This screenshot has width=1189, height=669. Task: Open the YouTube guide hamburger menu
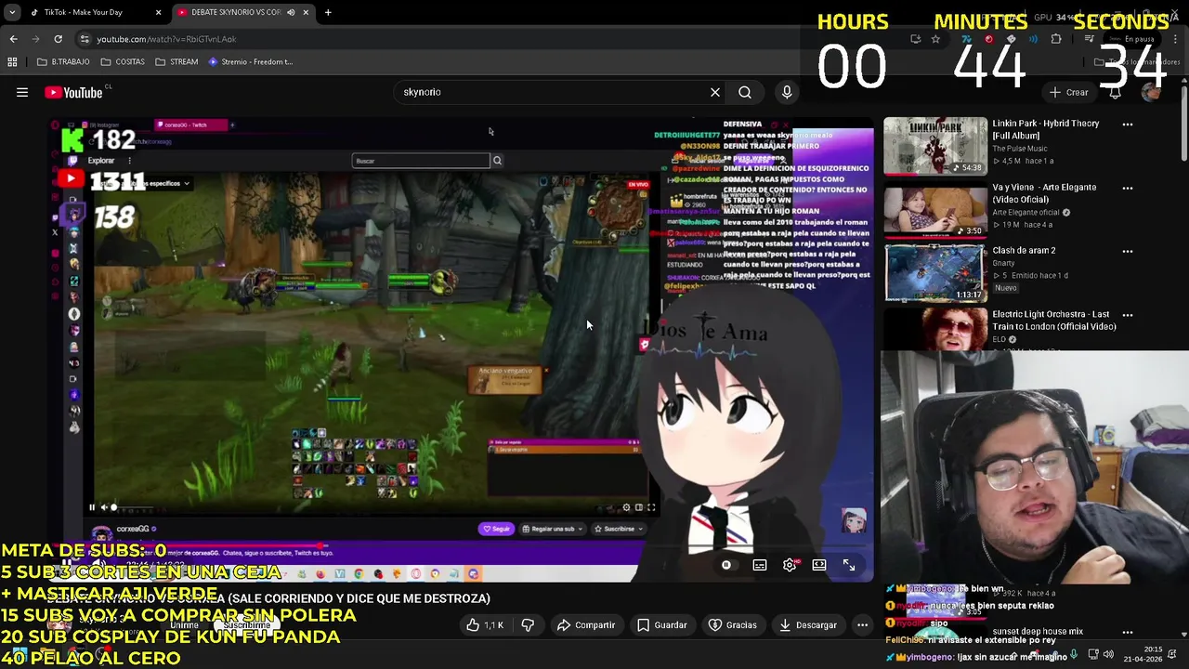coord(22,92)
